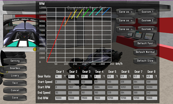173x104 pixels.
Task: Click Gear 2 Start RPM value 7857
Action: 74,87
